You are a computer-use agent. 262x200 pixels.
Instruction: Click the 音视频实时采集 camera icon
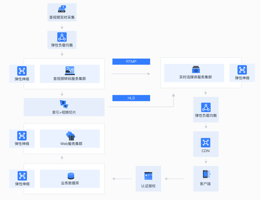[62, 9]
